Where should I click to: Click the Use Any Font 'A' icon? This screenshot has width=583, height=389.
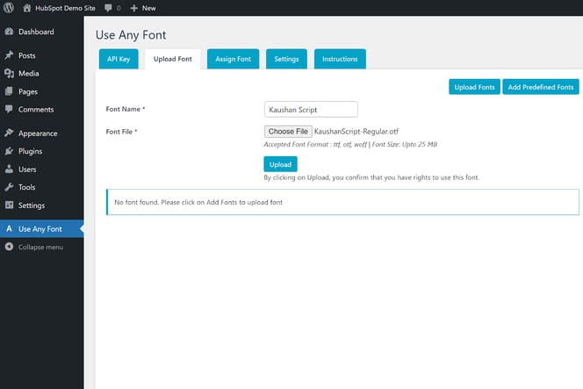pos(10,228)
